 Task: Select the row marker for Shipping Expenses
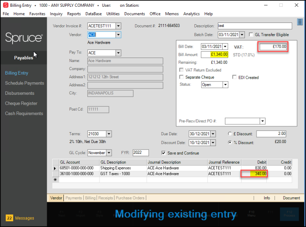[55, 168]
